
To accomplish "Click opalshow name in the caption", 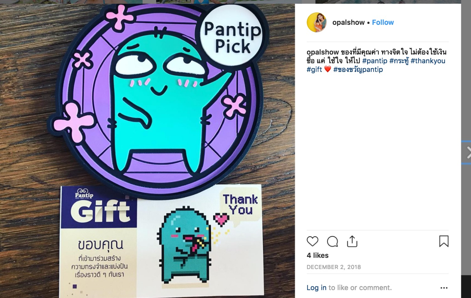I will (x=323, y=52).
